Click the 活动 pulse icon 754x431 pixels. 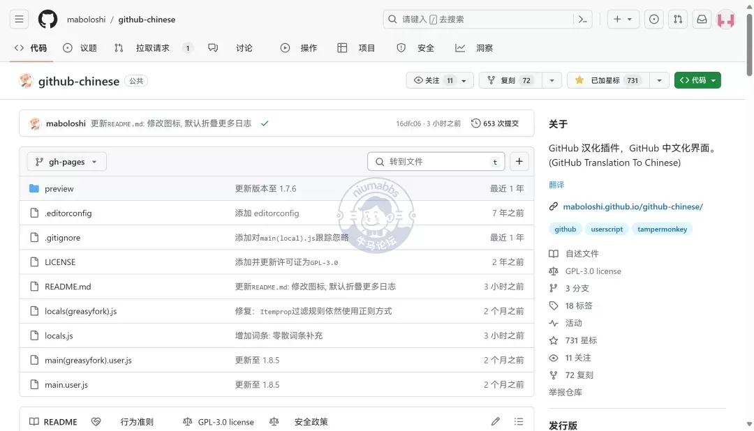point(554,323)
